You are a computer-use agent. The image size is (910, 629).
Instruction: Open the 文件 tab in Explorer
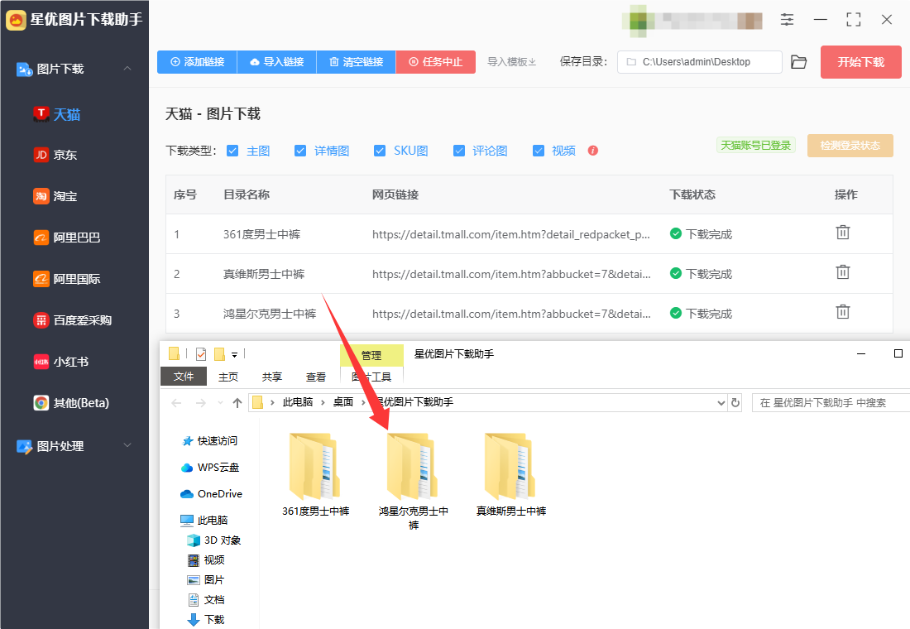(184, 377)
